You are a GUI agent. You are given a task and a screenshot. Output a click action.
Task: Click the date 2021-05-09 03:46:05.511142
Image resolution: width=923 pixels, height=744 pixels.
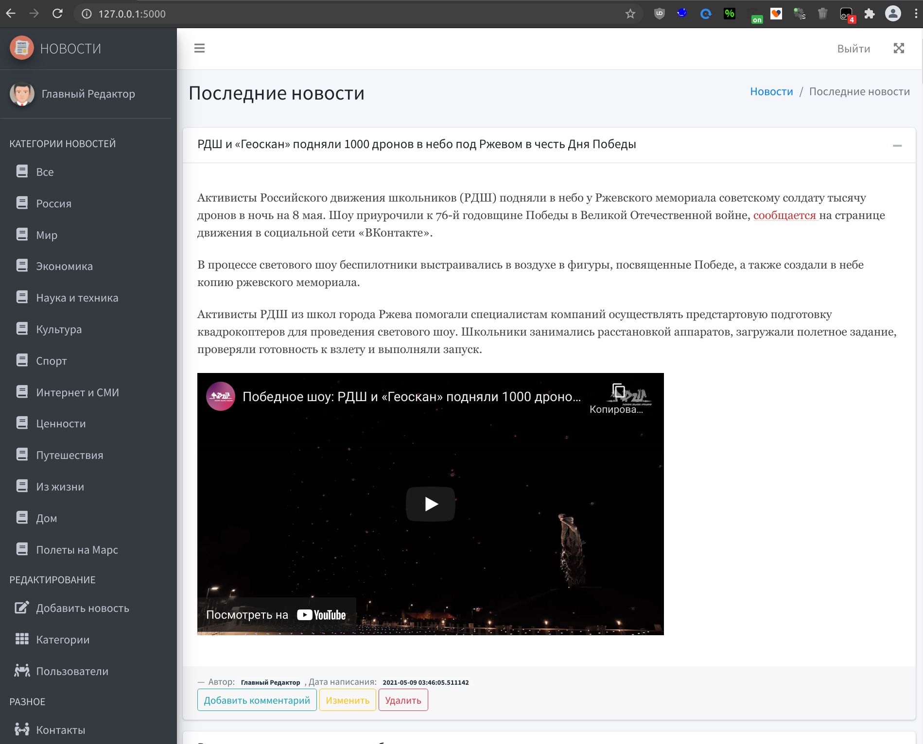coord(426,682)
